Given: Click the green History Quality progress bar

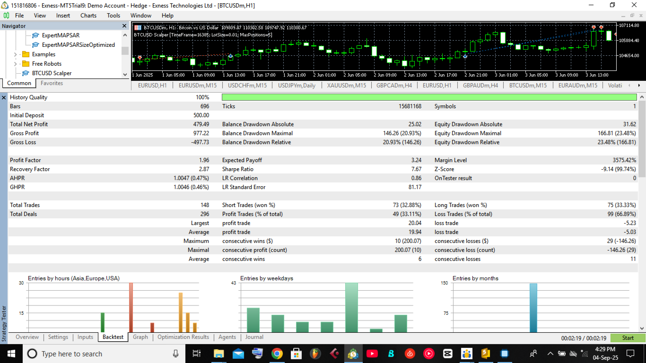Looking at the screenshot, I should [429, 97].
